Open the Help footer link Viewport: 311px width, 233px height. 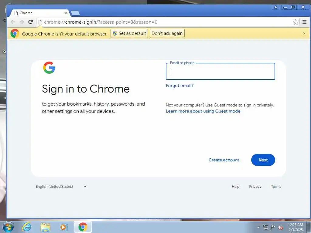point(236,187)
